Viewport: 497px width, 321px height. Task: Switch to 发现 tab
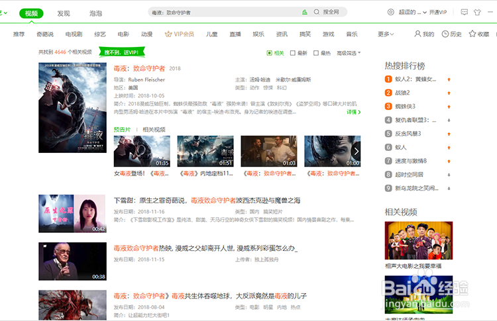click(64, 13)
